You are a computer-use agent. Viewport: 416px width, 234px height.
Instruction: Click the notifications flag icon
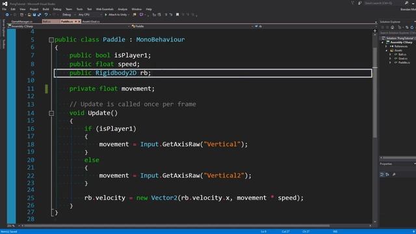(x=352, y=3)
